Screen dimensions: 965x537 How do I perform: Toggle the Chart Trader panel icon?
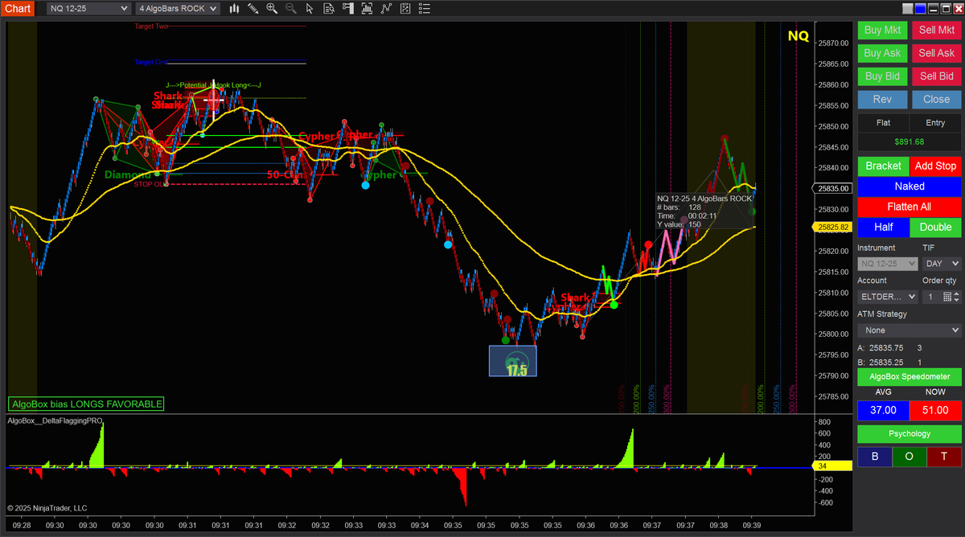[347, 9]
